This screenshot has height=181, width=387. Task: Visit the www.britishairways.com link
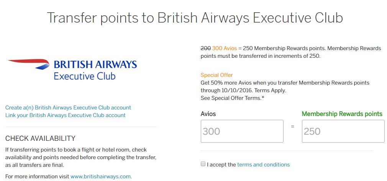pos(101,176)
